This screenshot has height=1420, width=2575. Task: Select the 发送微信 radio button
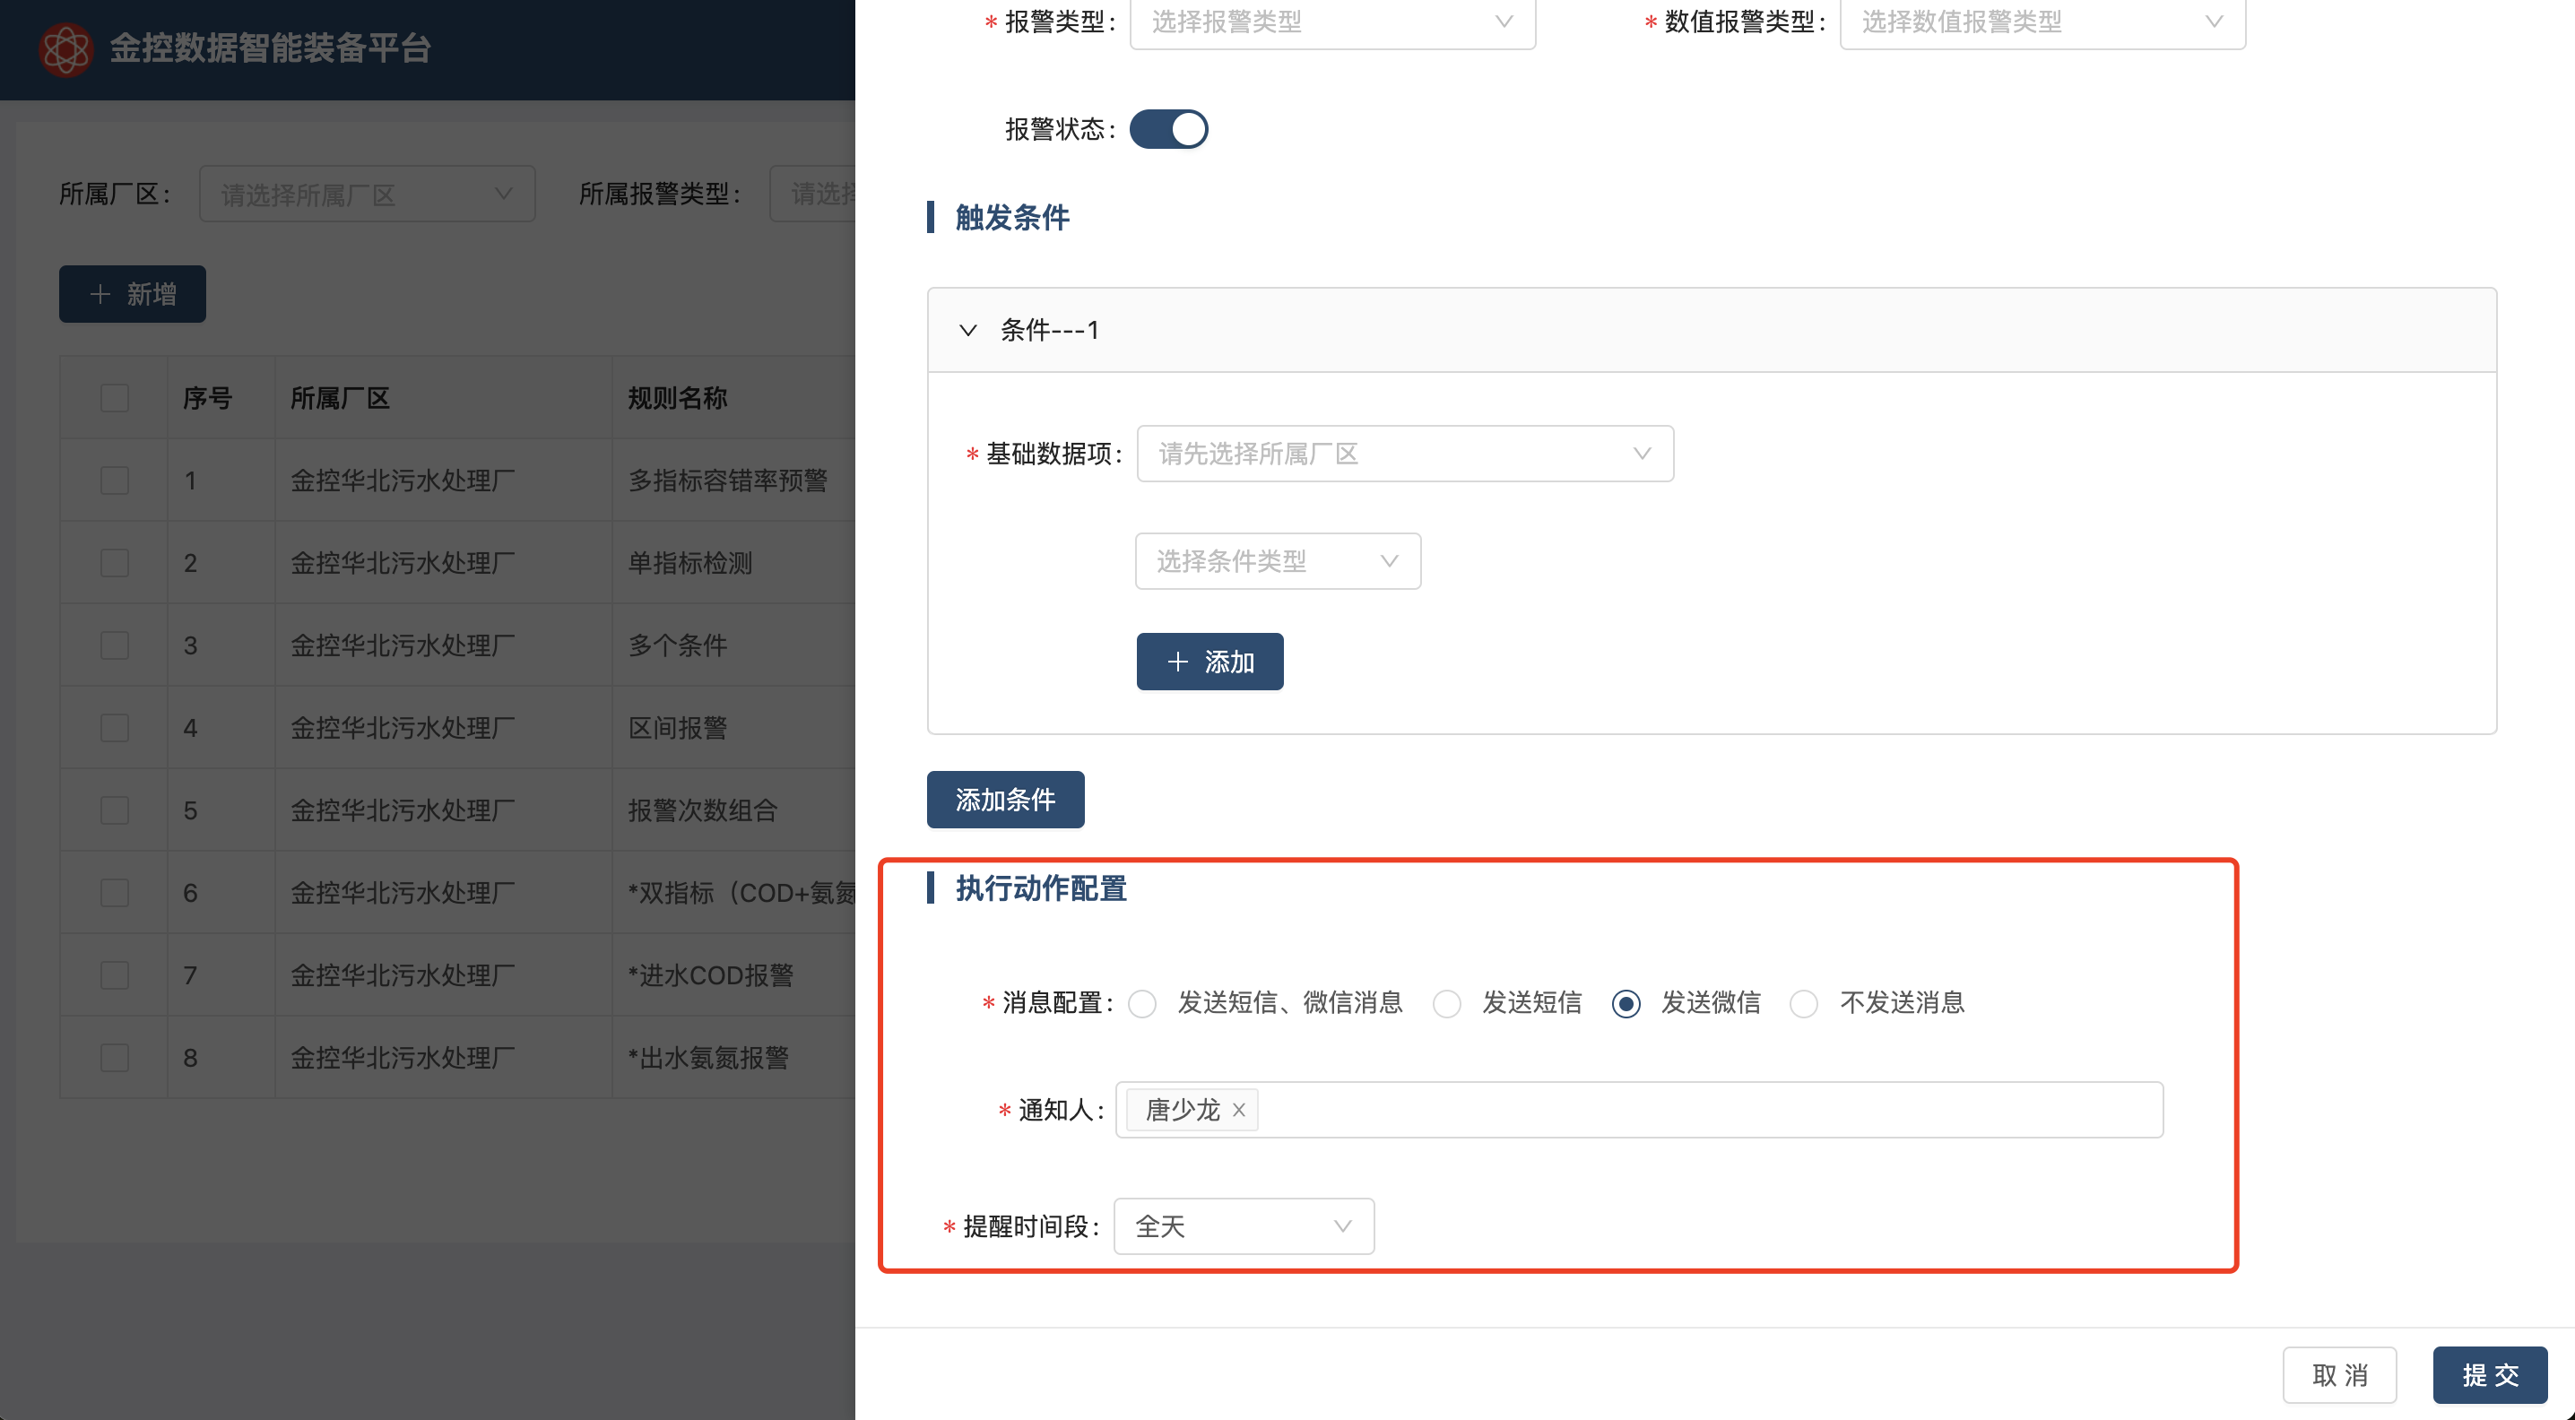1626,1003
